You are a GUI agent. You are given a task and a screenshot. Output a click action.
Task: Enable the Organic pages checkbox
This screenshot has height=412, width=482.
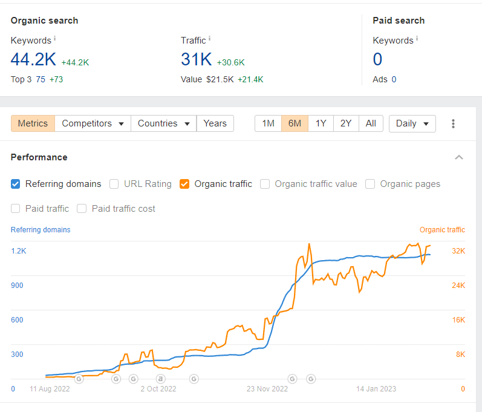pyautogui.click(x=370, y=184)
